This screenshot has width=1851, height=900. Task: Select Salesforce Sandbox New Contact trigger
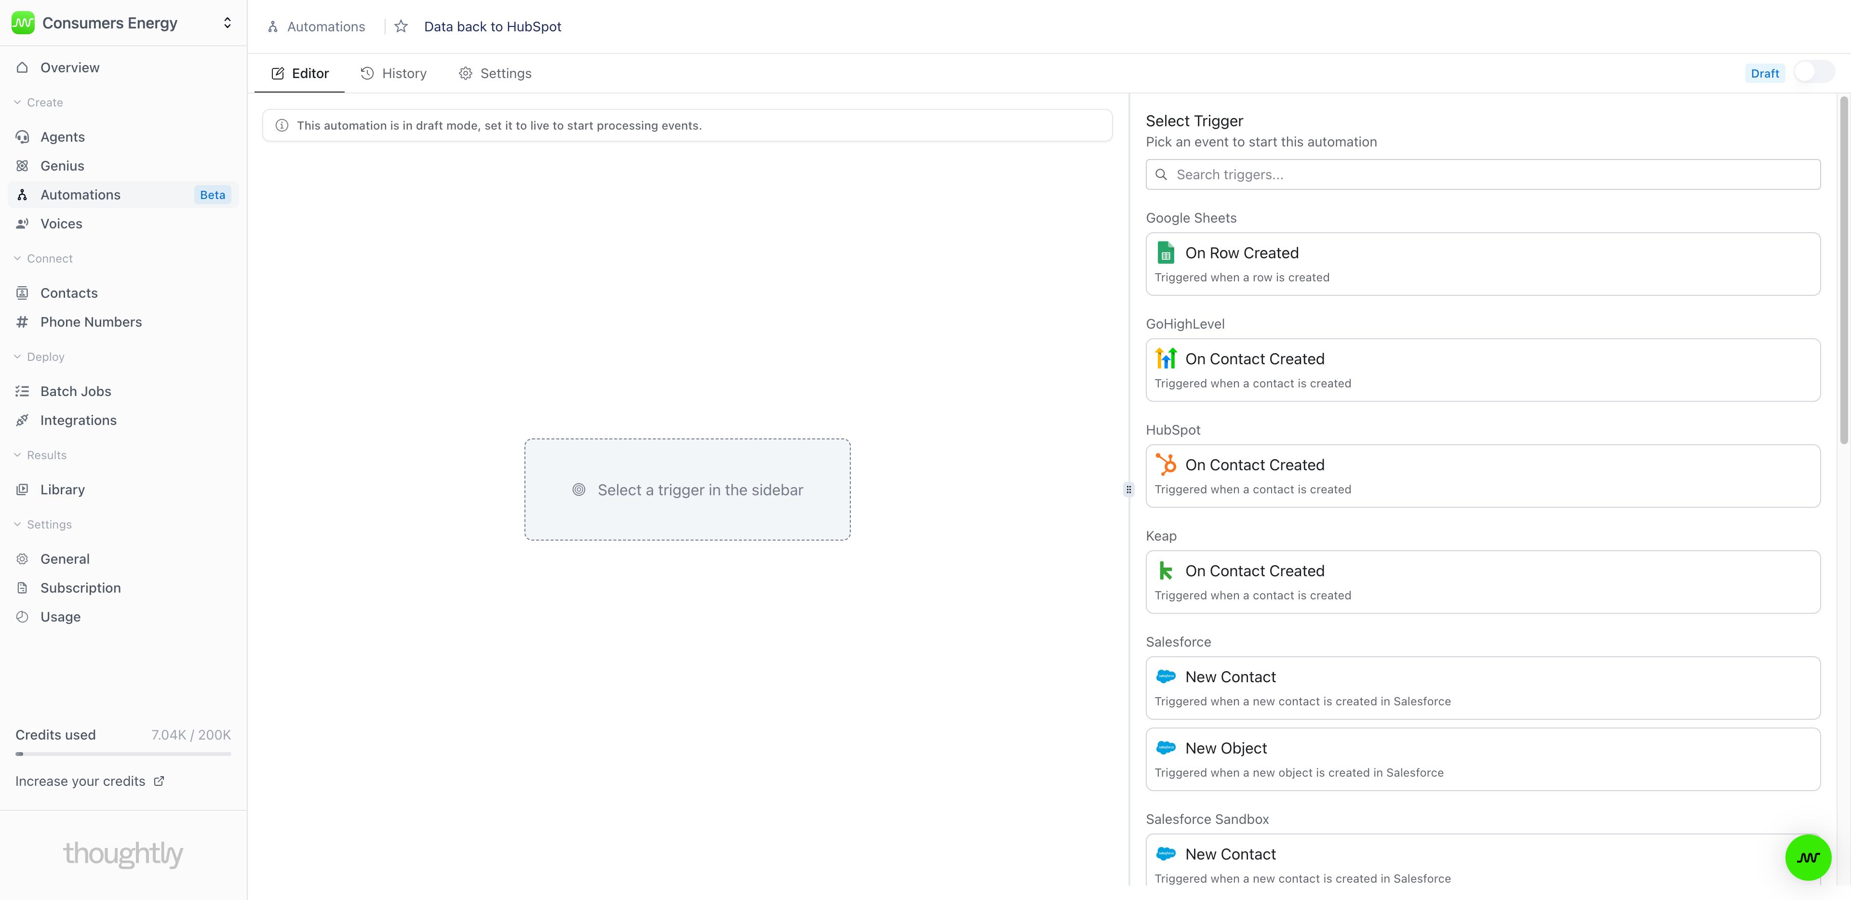coord(1482,860)
